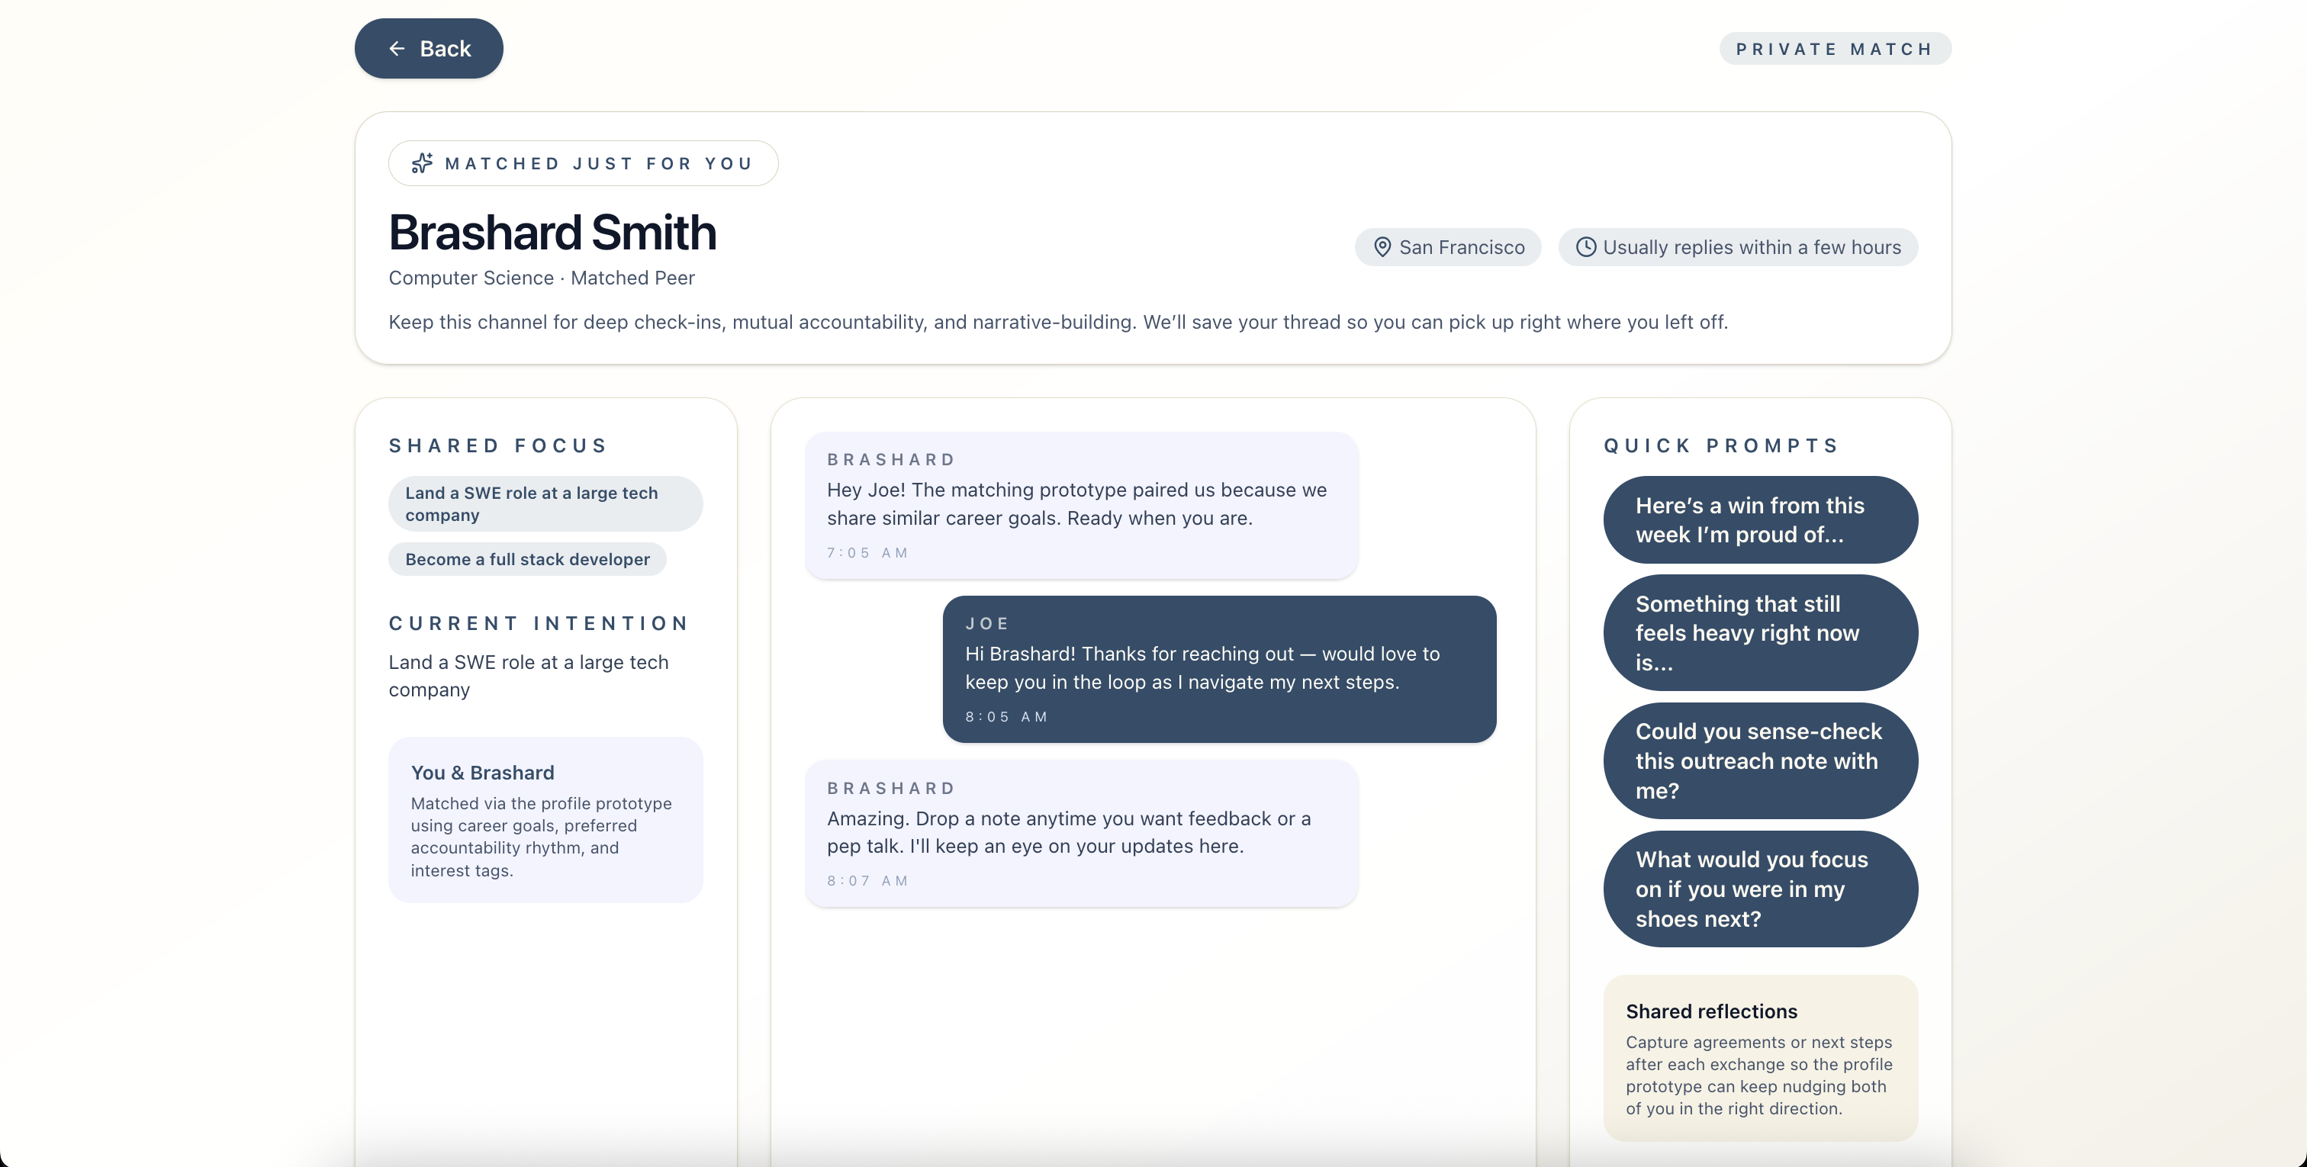Click the Usually replies within a few hours chip
The height and width of the screenshot is (1167, 2307).
1737,247
